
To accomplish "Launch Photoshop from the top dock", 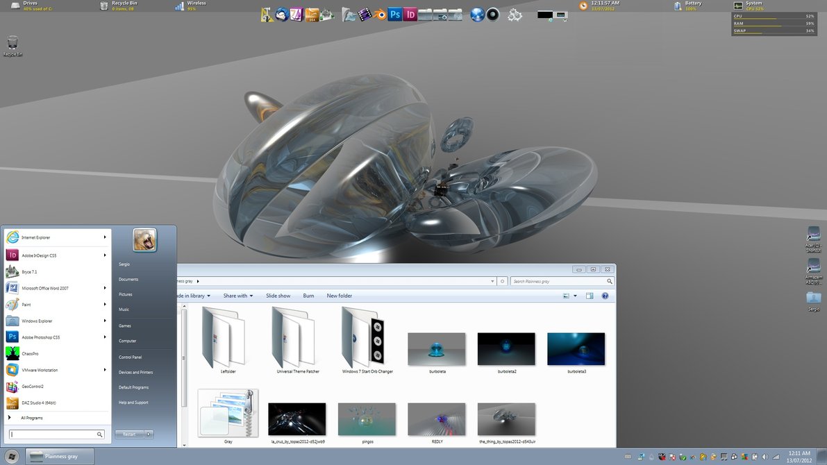I will 395,14.
